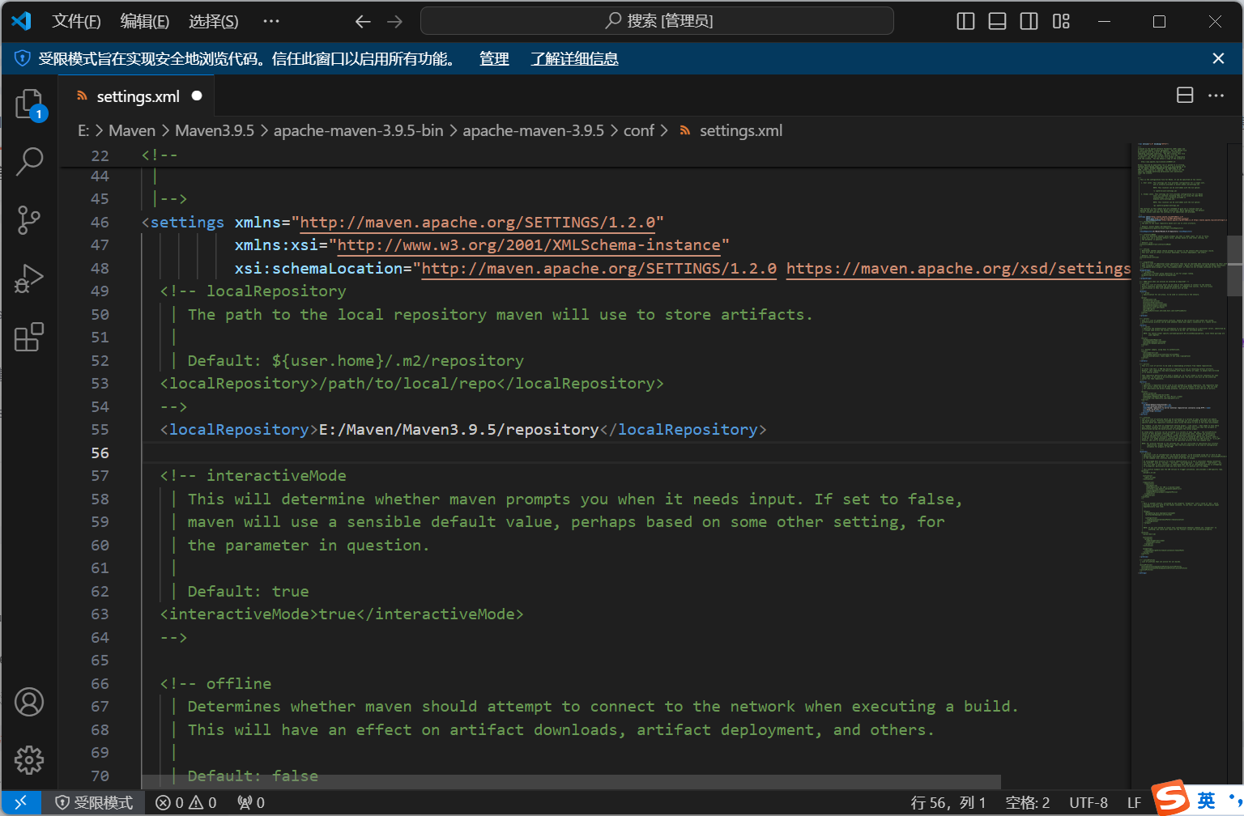Select the Maven breadcrumb segment

pyautogui.click(x=132, y=130)
